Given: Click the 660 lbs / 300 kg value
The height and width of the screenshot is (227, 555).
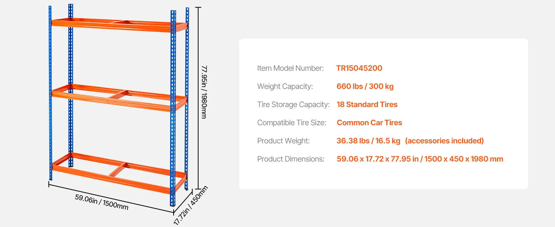Looking at the screenshot, I should (x=365, y=86).
